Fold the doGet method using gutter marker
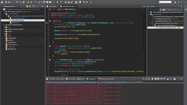This screenshot has height=105, width=187. click(x=50, y=21)
